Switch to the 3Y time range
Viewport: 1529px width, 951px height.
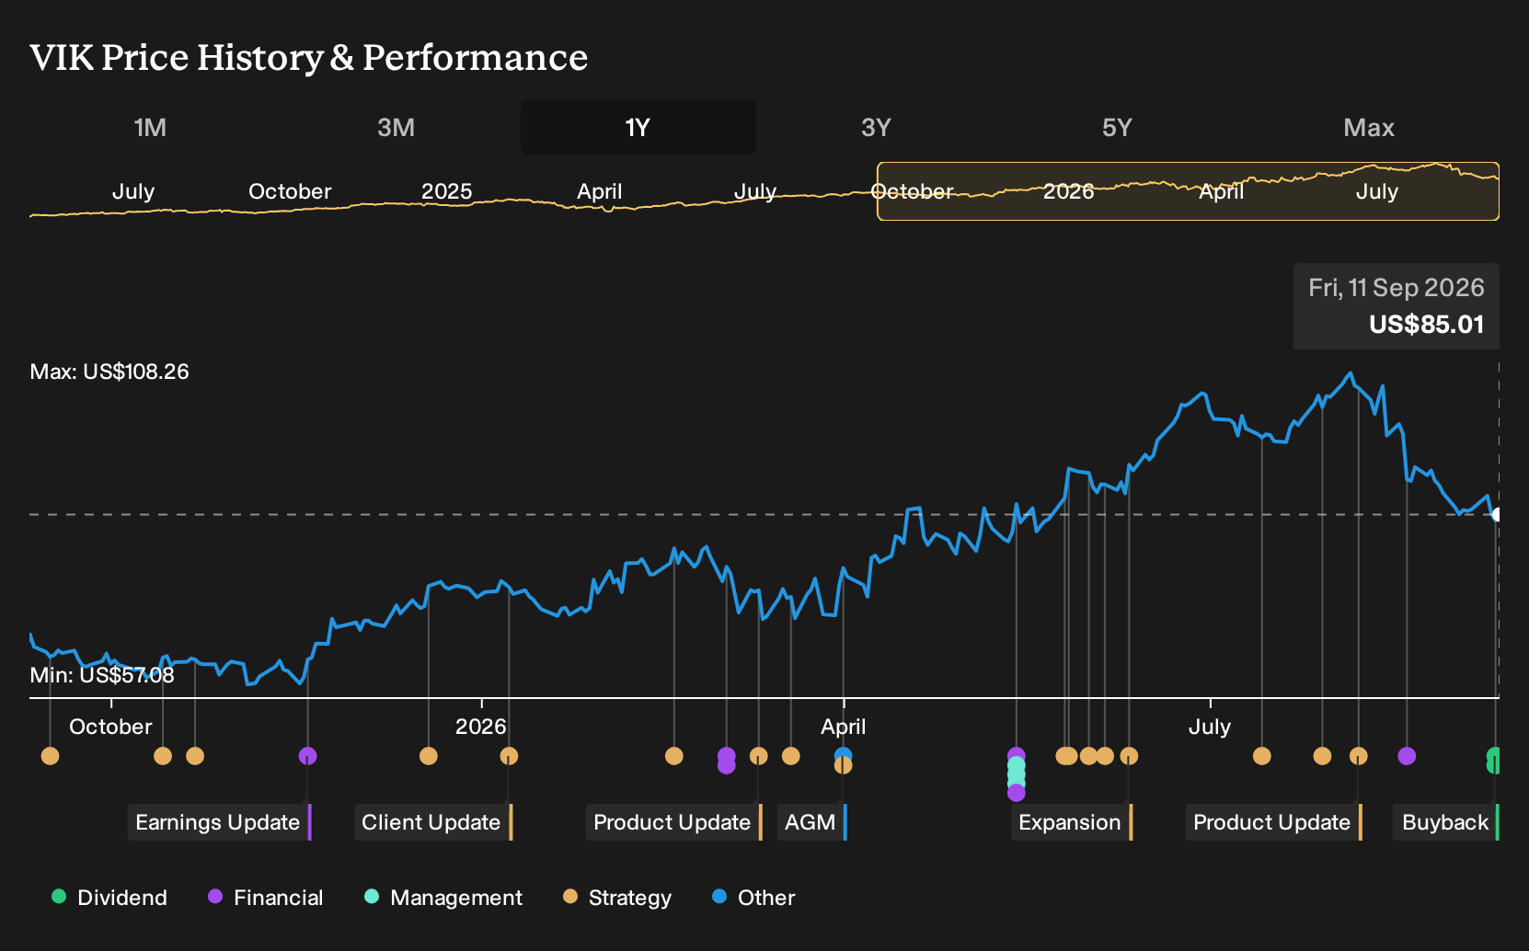tap(876, 127)
